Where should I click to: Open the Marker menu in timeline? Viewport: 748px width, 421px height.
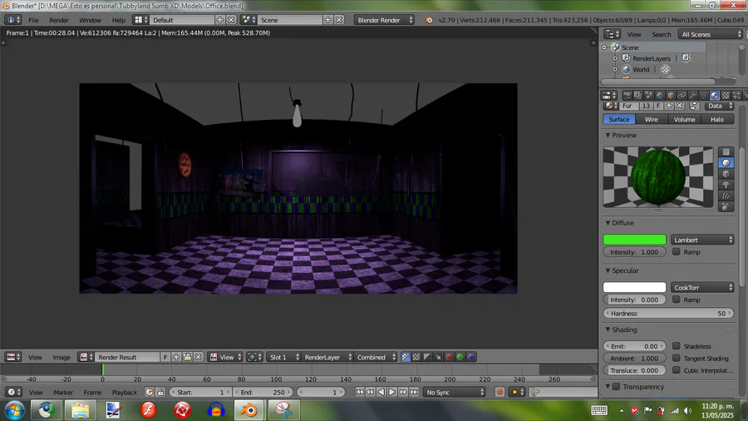tap(63, 392)
